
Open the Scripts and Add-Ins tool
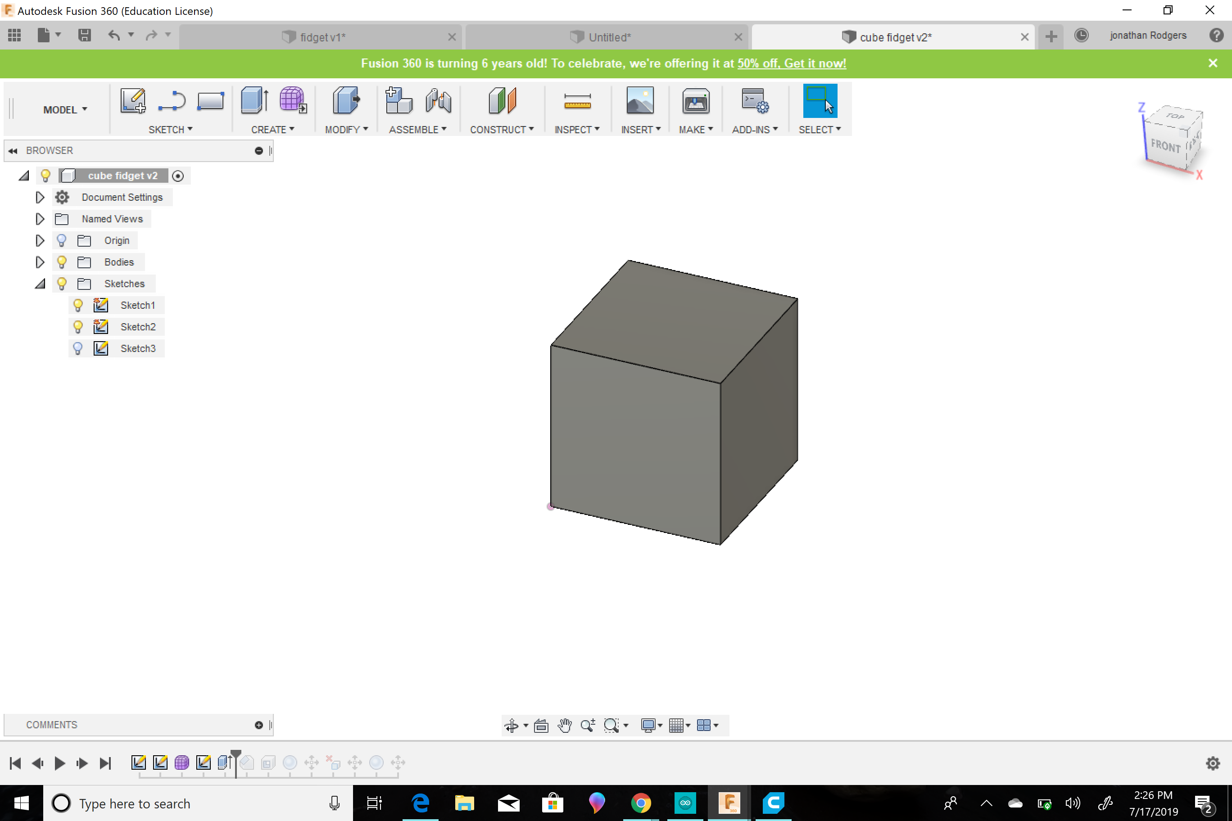(755, 100)
